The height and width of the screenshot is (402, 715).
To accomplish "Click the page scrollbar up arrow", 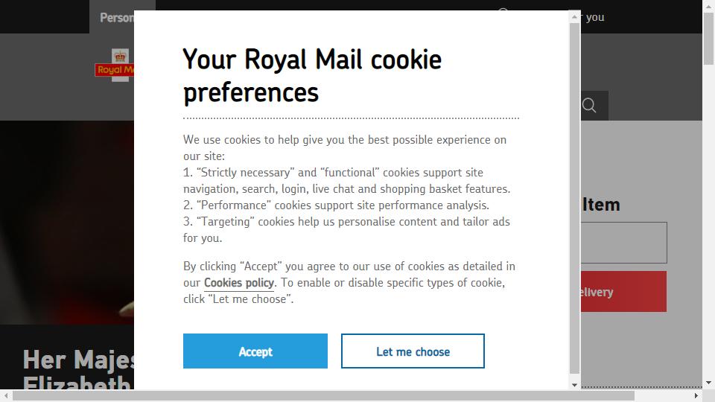I will click(x=708, y=4).
